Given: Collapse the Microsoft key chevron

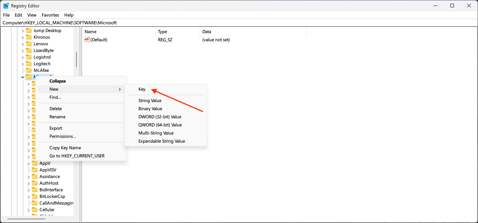Looking at the screenshot, I should (23, 77).
